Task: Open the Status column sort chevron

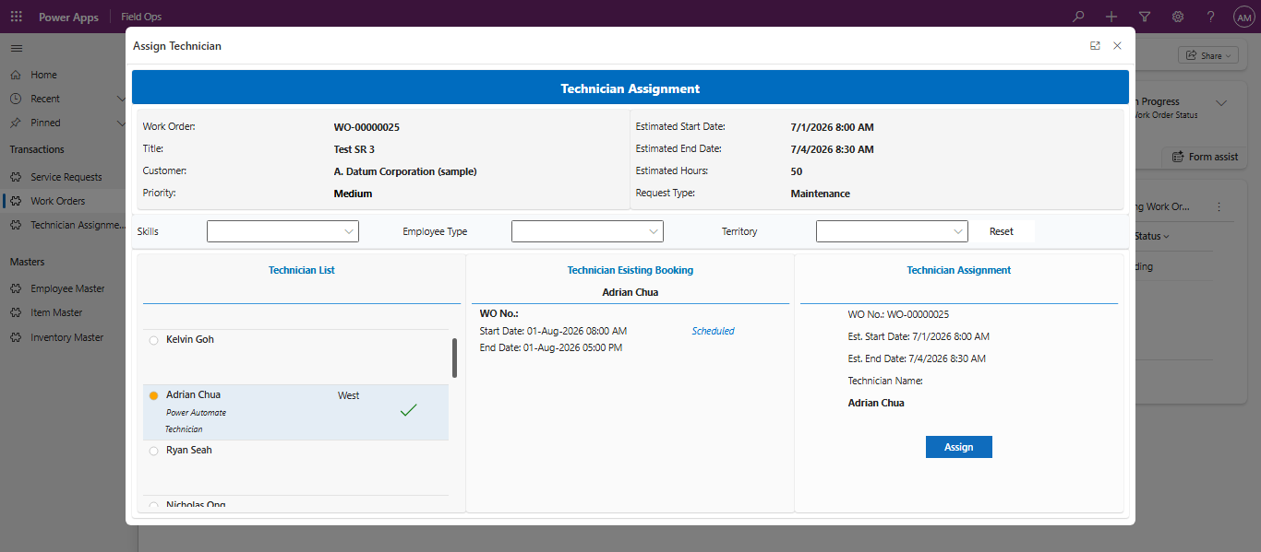Action: (1167, 237)
